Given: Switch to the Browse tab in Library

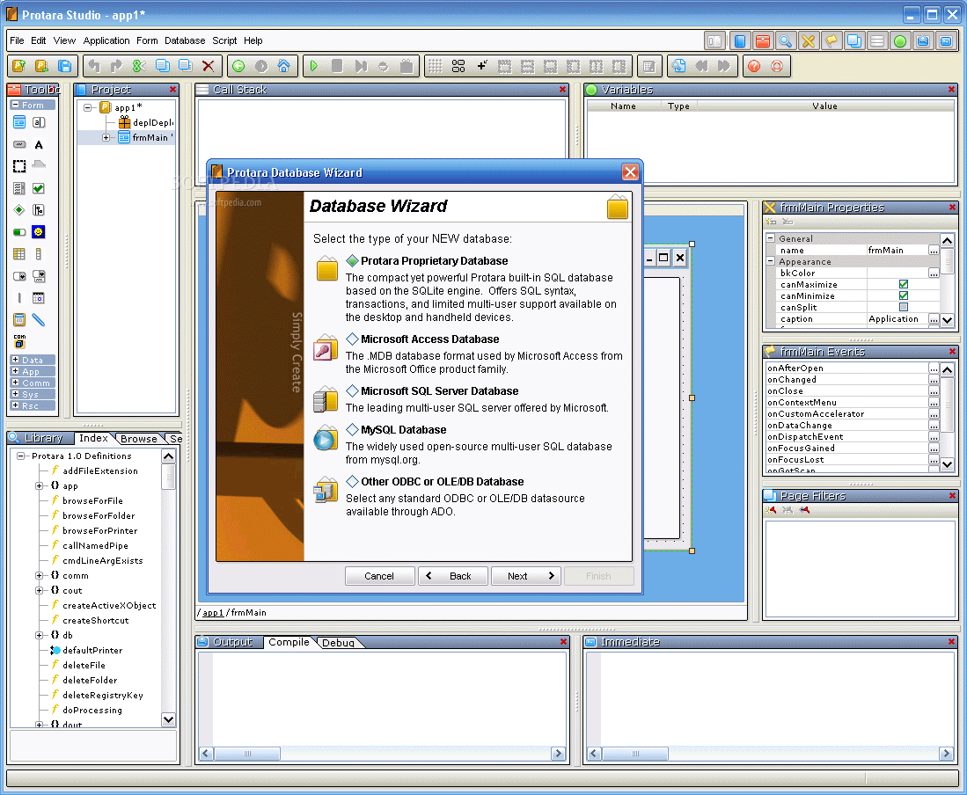Looking at the screenshot, I should (138, 439).
